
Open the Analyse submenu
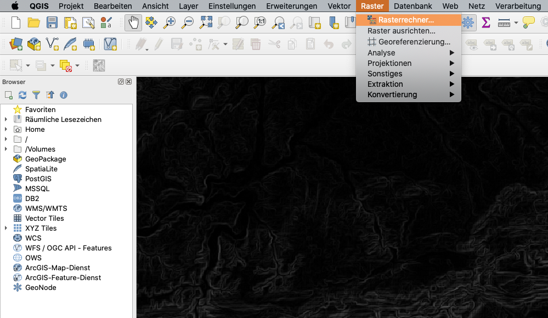tap(409, 53)
